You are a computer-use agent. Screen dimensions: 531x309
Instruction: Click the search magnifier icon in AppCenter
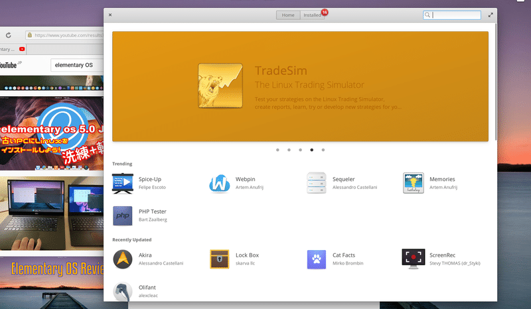(427, 15)
